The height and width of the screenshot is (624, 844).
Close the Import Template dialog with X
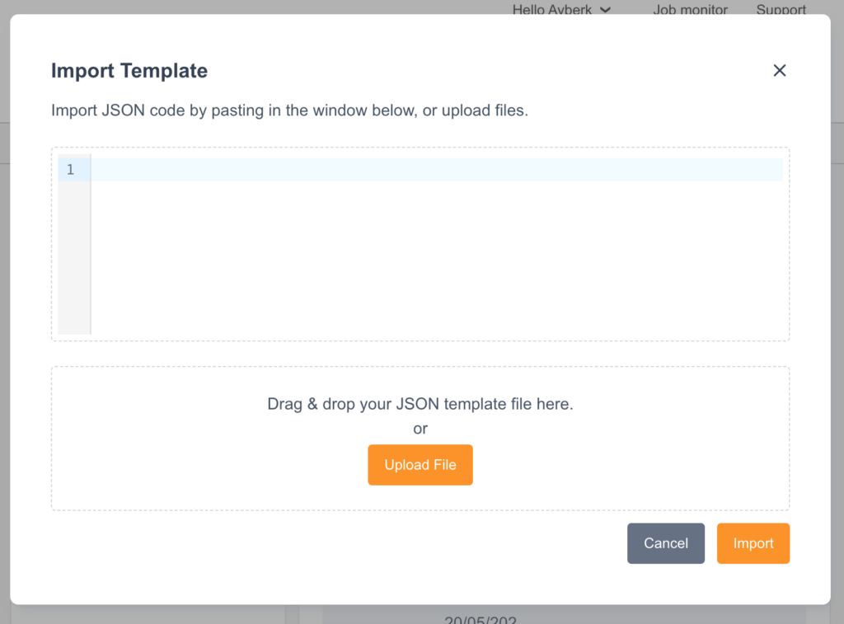780,71
